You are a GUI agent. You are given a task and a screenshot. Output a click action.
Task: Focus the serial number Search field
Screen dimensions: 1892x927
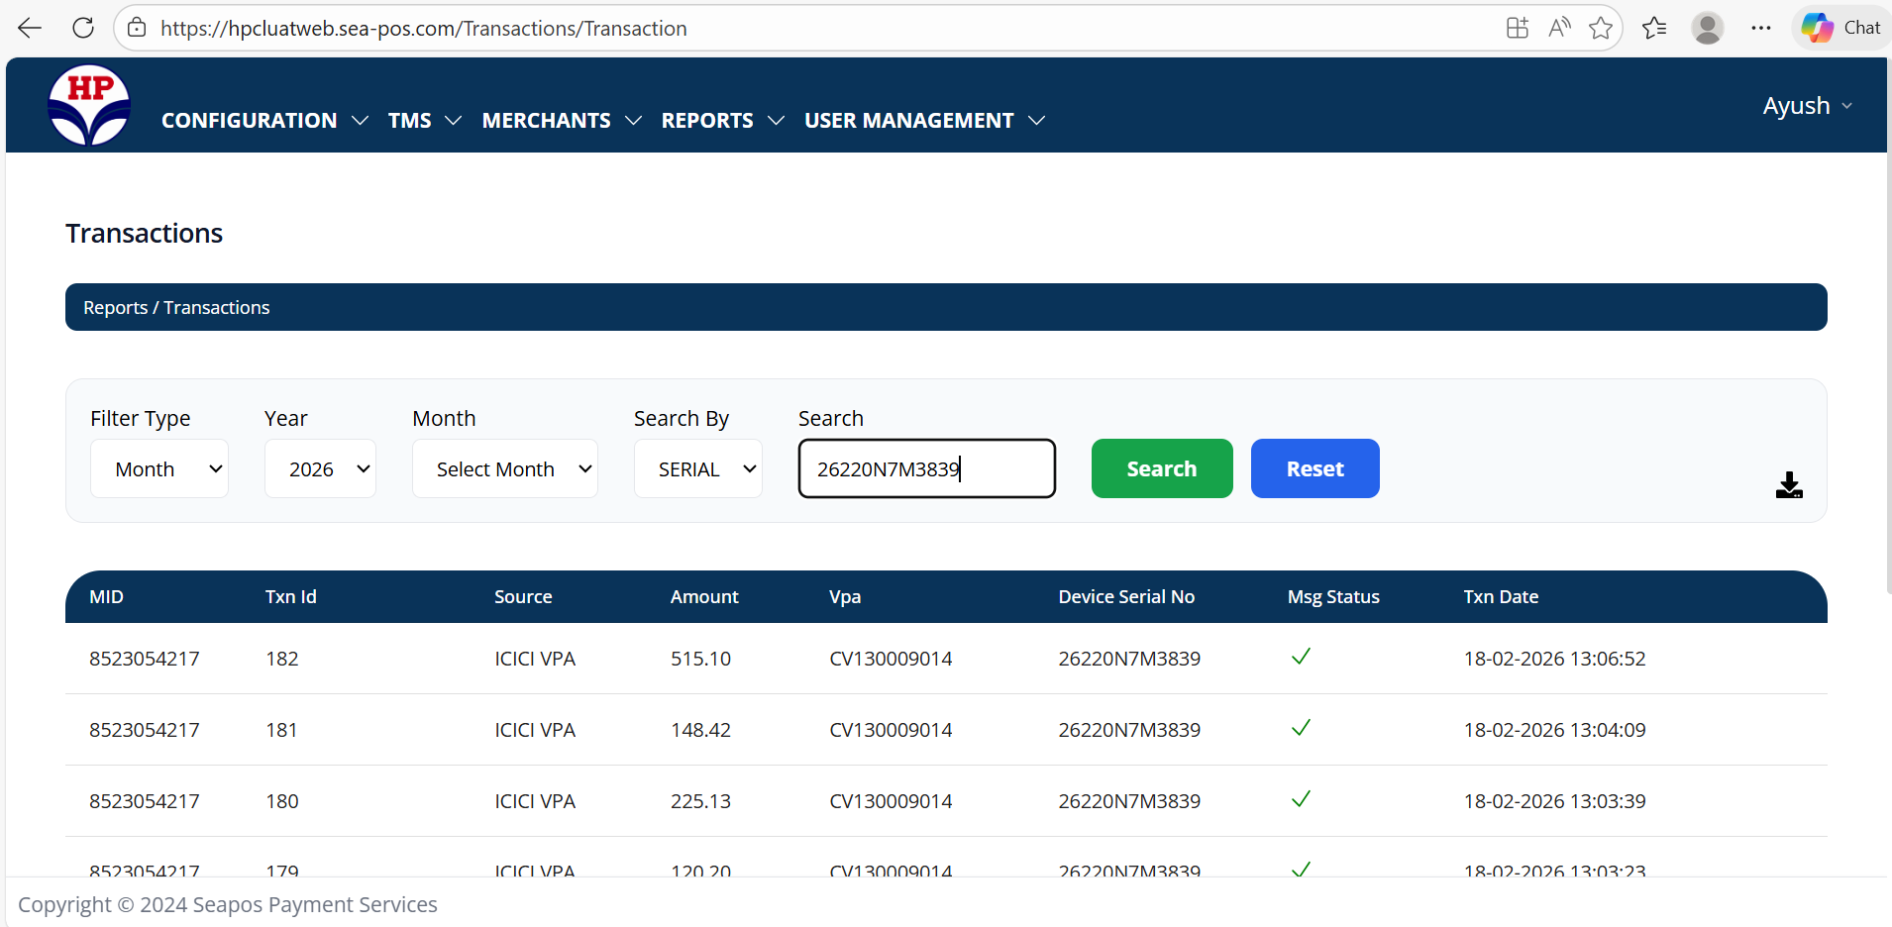point(926,468)
